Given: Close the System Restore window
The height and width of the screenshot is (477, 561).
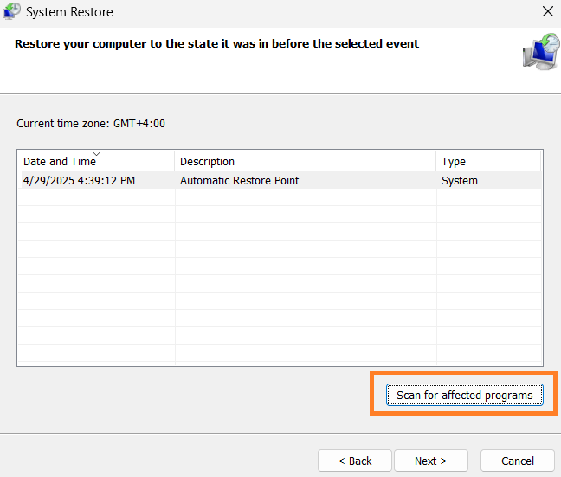Looking at the screenshot, I should pyautogui.click(x=547, y=12).
